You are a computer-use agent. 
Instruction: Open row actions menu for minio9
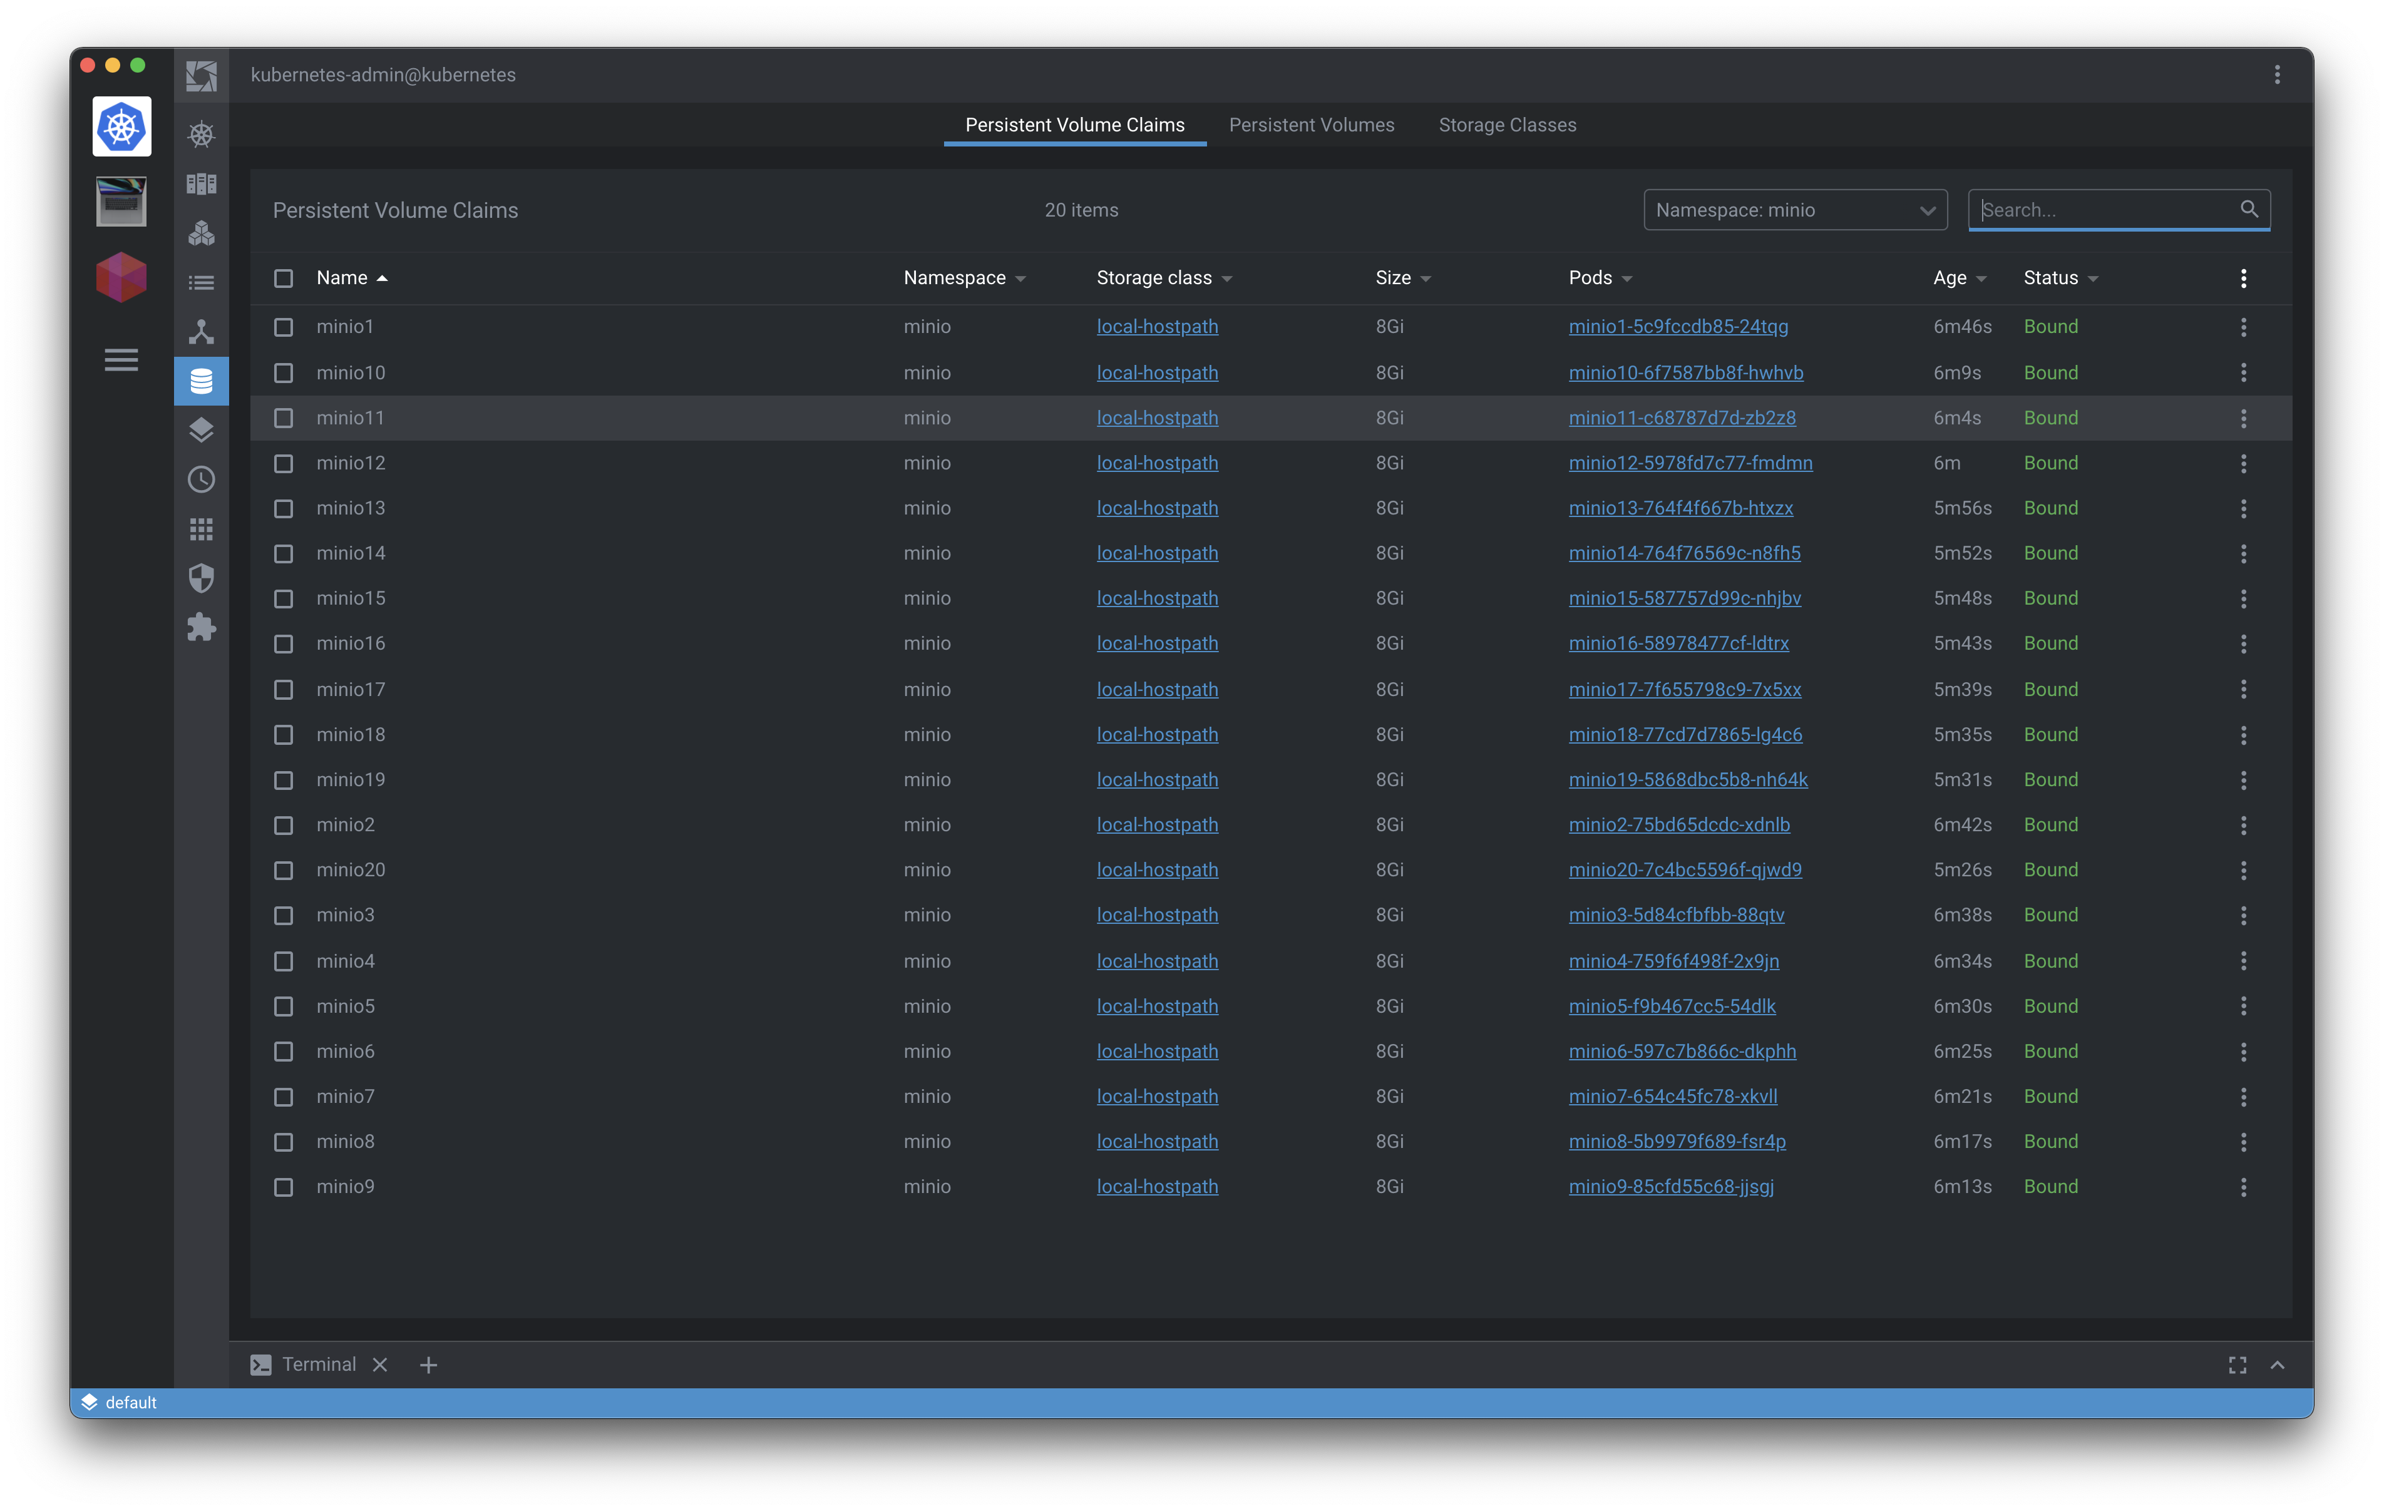2243,1187
